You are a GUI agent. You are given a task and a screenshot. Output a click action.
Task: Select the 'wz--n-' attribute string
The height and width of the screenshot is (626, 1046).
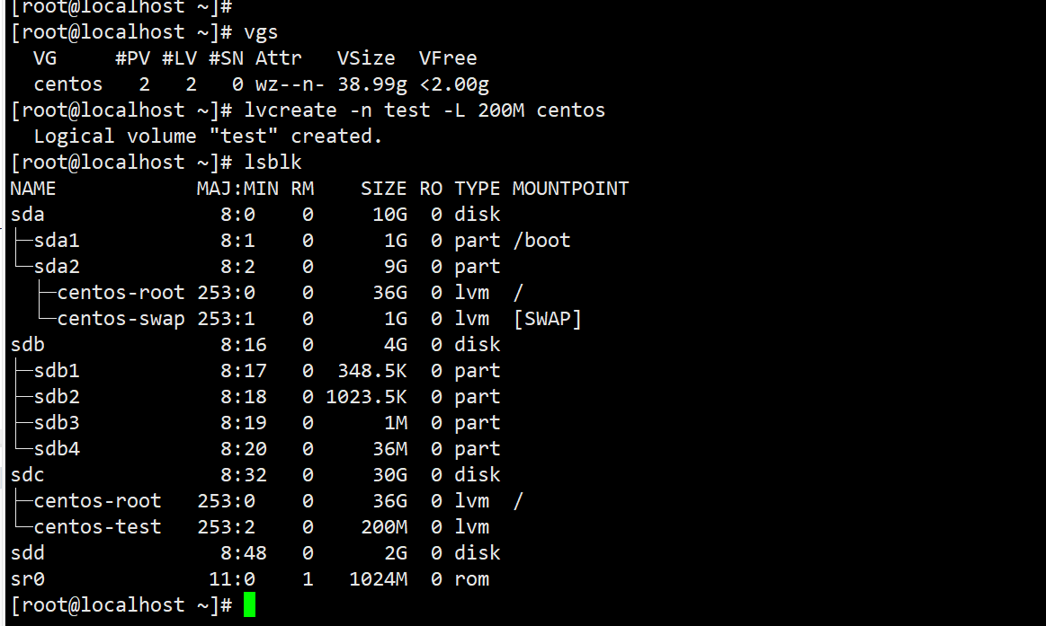(x=290, y=84)
